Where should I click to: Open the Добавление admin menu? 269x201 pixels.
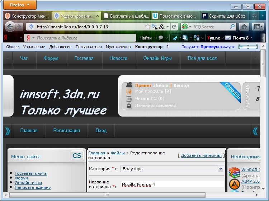[60, 47]
